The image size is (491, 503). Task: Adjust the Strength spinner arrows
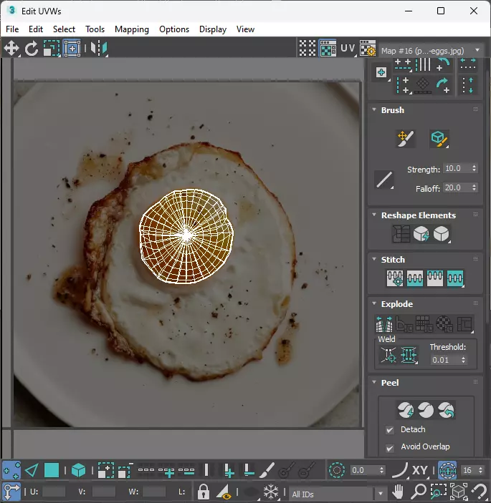click(474, 168)
